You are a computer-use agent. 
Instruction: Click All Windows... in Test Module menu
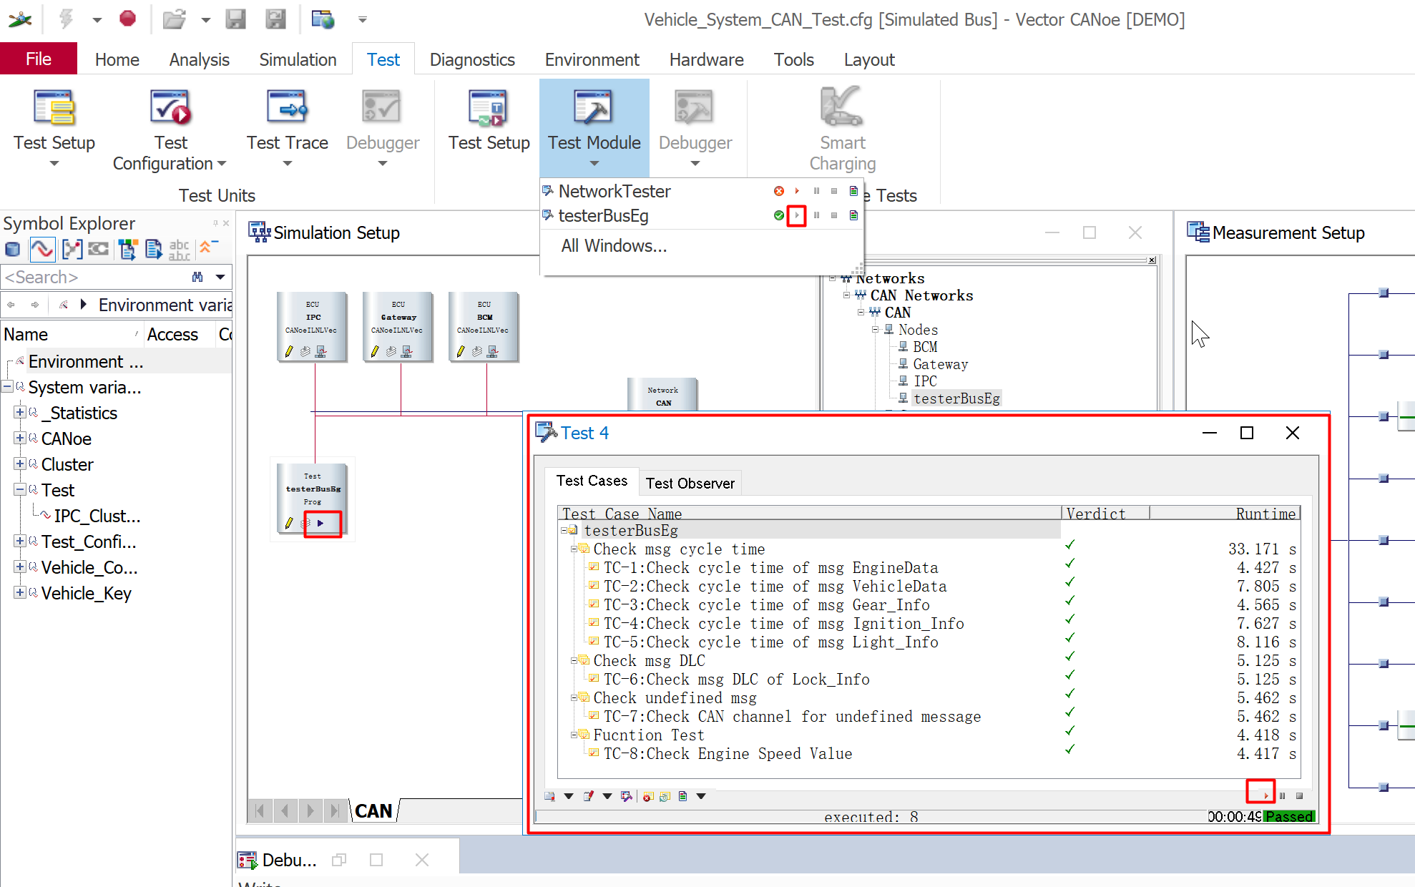pos(614,246)
